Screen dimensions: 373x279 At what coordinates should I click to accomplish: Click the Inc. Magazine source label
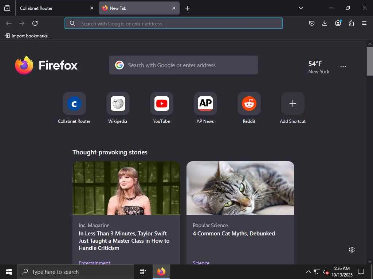tap(94, 225)
